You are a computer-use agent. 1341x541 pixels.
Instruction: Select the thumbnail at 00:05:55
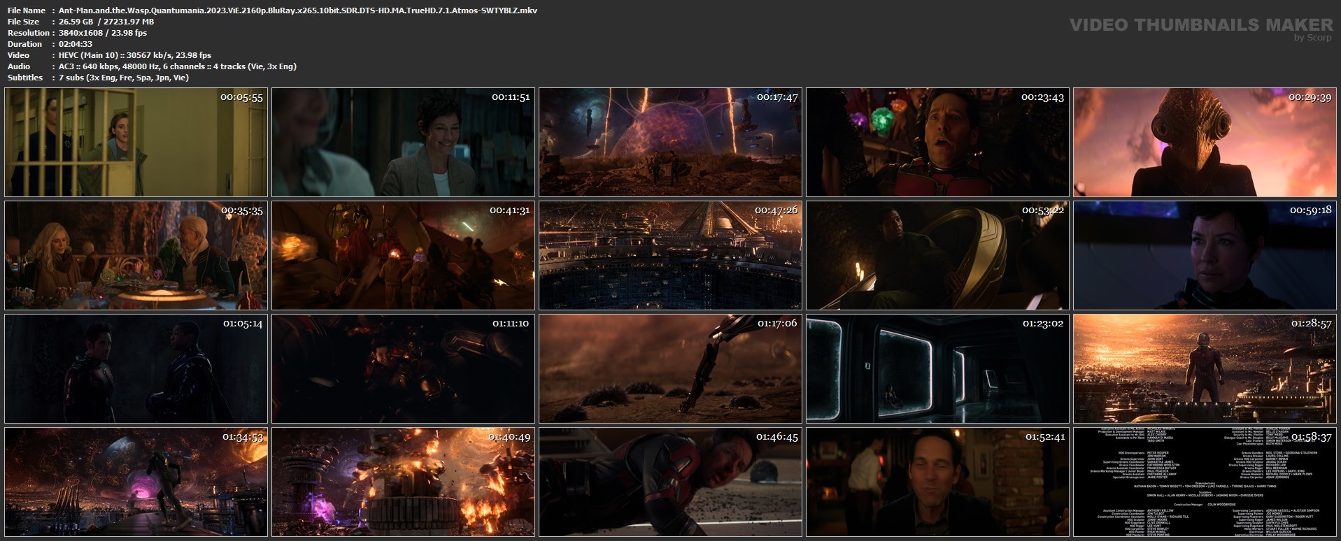pos(136,143)
